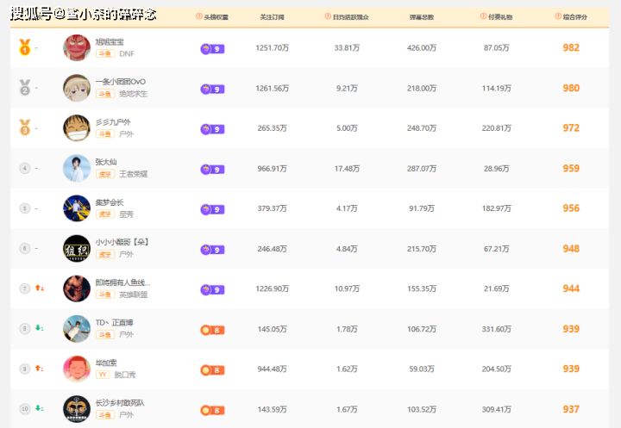The image size is (621, 428).
Task: Click the orange up arrow in rank 9 row
Action: [39, 368]
